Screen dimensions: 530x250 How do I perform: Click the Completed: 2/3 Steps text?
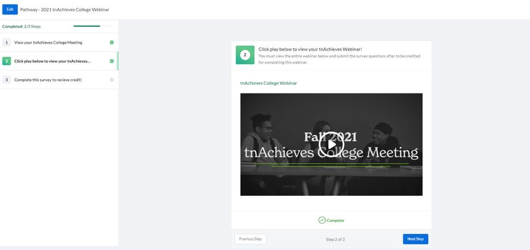[x=21, y=26]
